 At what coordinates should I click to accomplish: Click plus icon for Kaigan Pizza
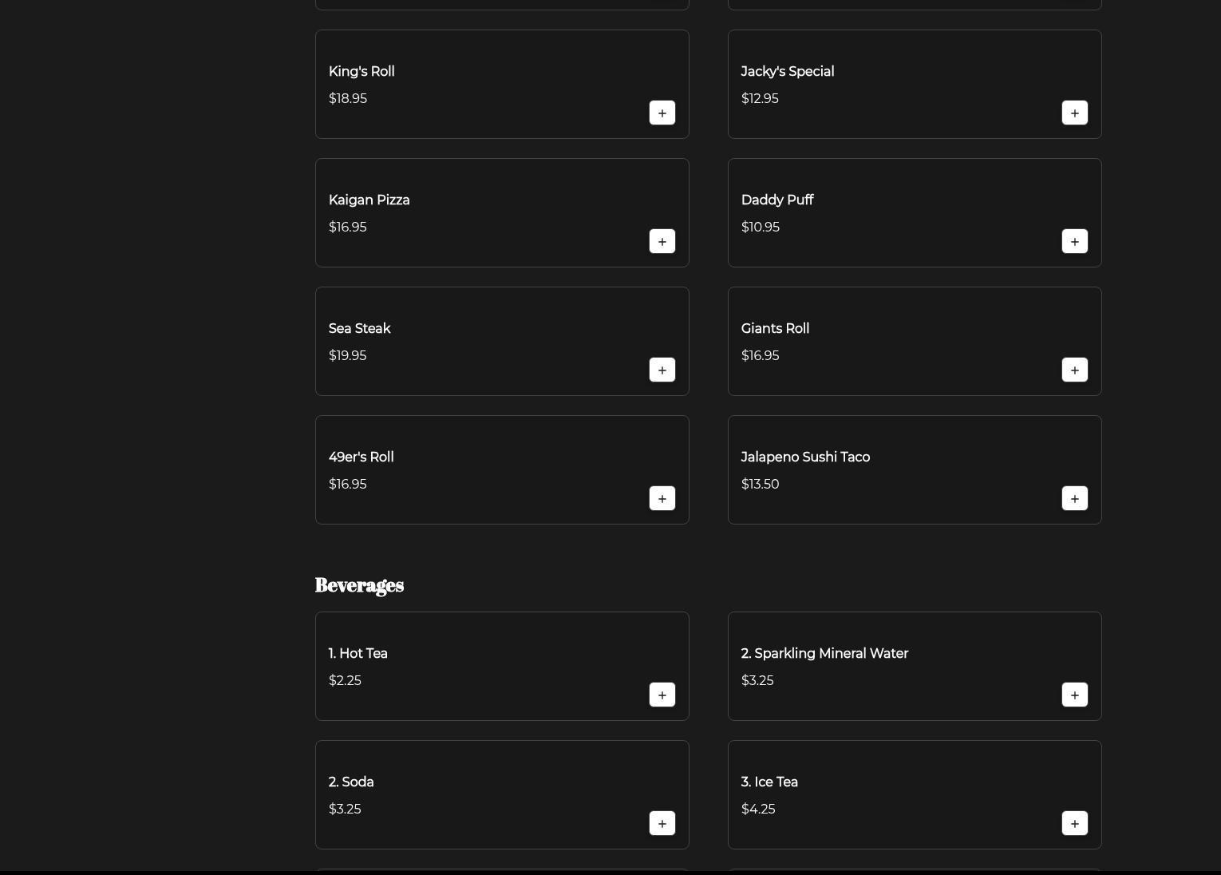click(662, 242)
